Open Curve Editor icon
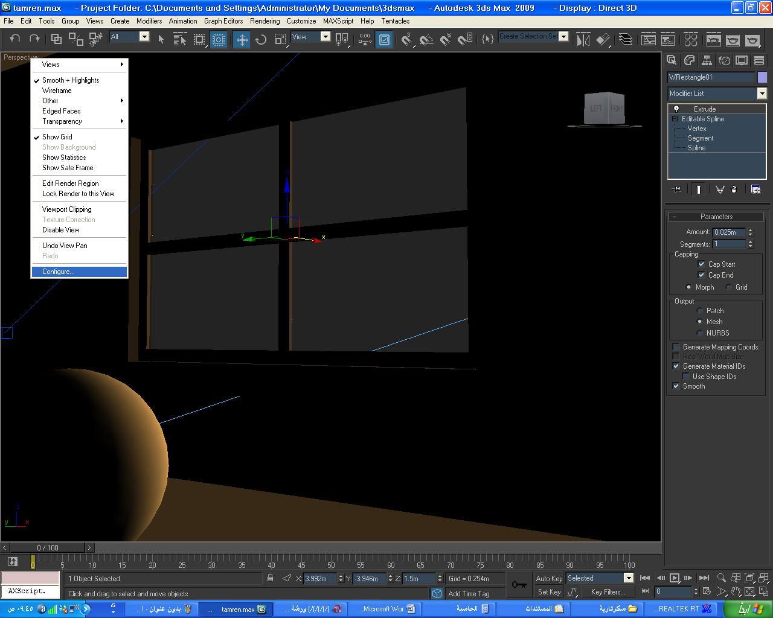This screenshot has height=618, width=773. click(x=649, y=39)
